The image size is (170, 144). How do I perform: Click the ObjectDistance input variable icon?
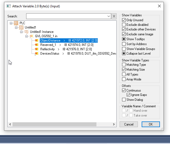37,40
